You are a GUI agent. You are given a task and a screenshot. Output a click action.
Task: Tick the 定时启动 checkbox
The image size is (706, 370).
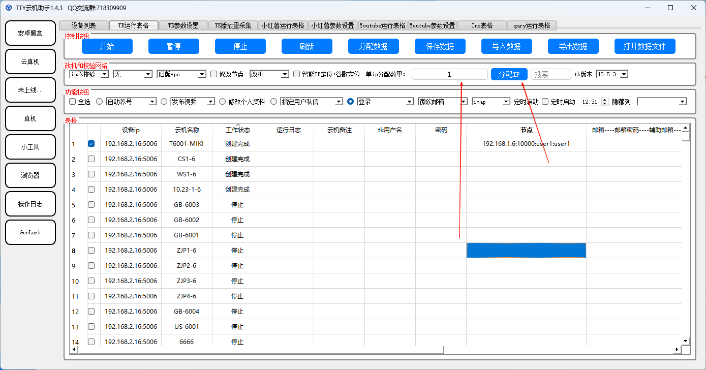[x=545, y=102]
